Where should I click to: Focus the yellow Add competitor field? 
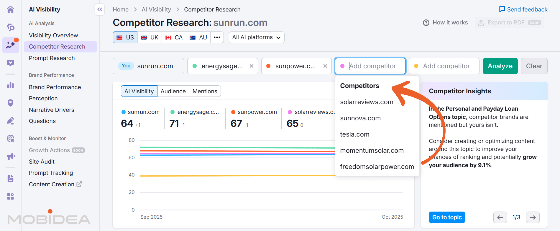coord(444,66)
